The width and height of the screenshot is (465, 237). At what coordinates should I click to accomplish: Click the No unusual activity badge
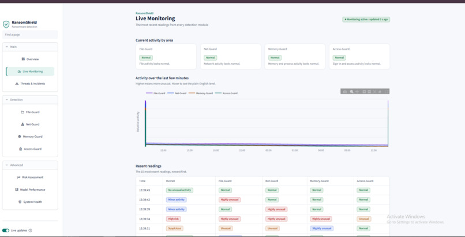pos(179,190)
